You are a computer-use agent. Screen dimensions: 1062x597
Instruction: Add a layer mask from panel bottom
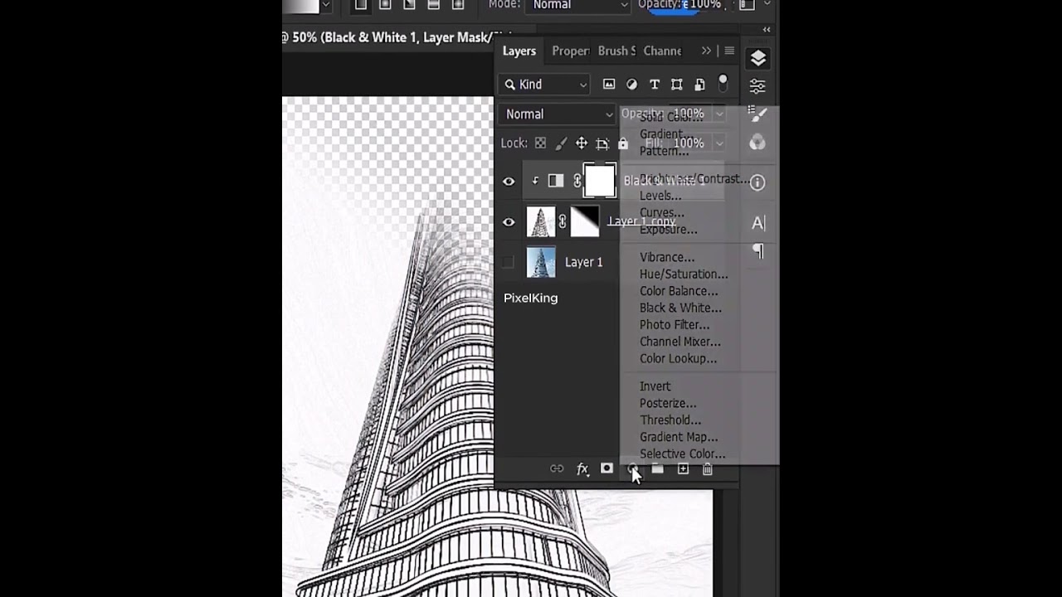point(607,469)
